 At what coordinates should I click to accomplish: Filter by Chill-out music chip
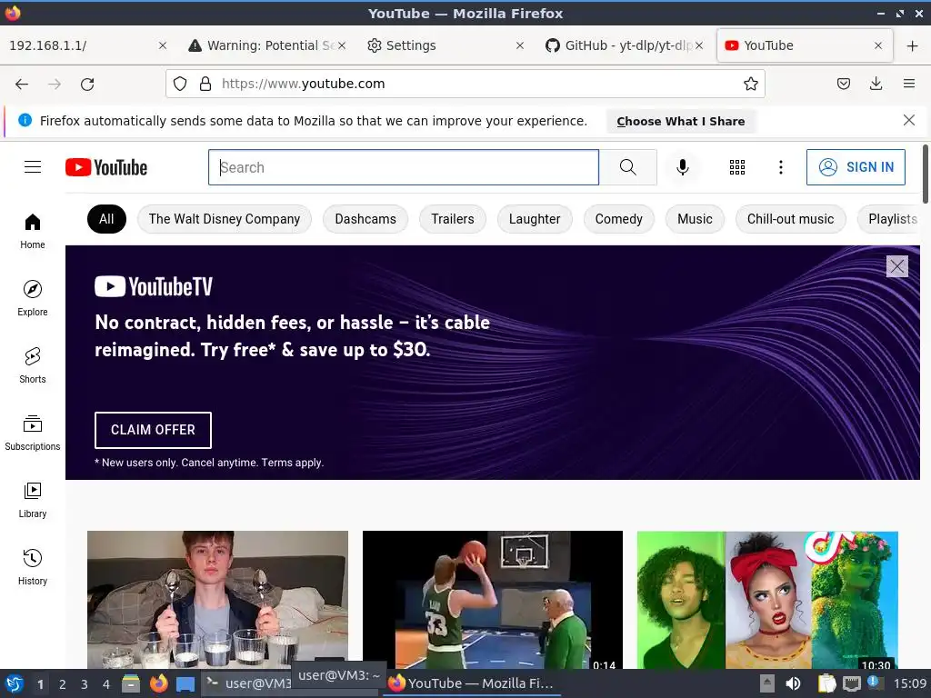pyautogui.click(x=790, y=219)
